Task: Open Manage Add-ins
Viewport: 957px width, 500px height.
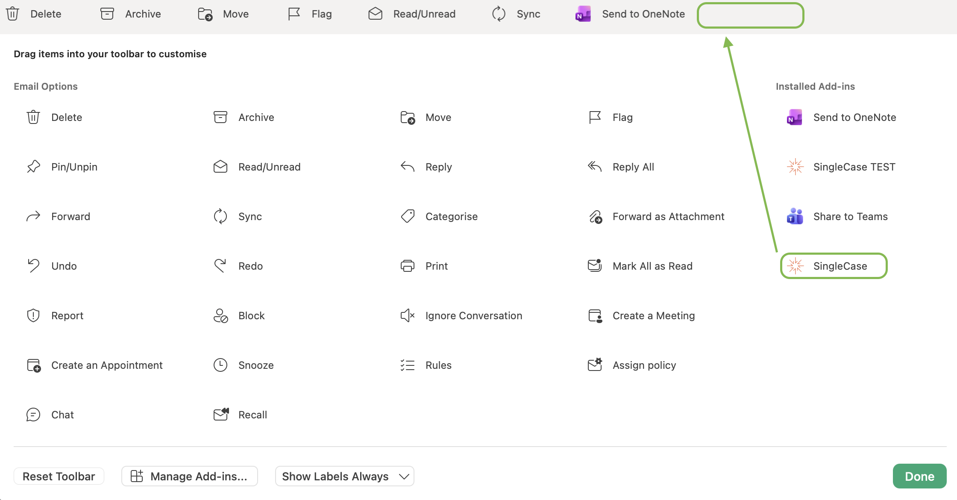Action: tap(190, 476)
